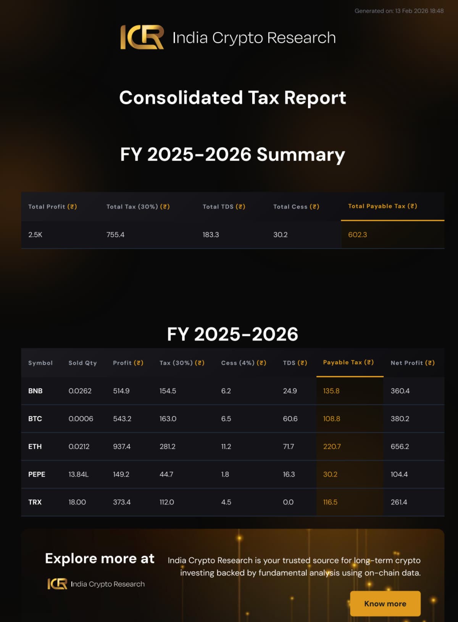Select the ETH row symbol

pyautogui.click(x=35, y=447)
